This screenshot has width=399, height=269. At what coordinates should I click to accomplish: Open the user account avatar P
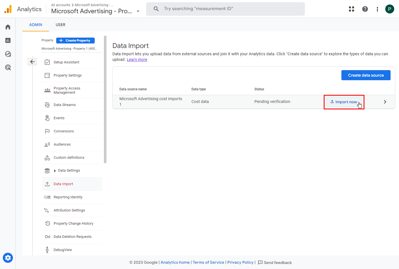coord(389,9)
